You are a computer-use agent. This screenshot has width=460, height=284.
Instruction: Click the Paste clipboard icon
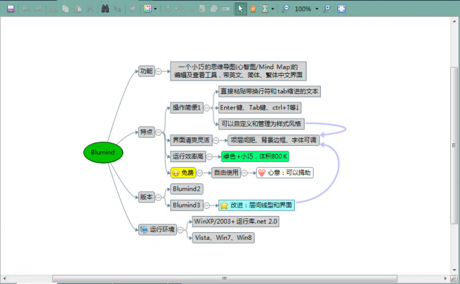[78, 9]
